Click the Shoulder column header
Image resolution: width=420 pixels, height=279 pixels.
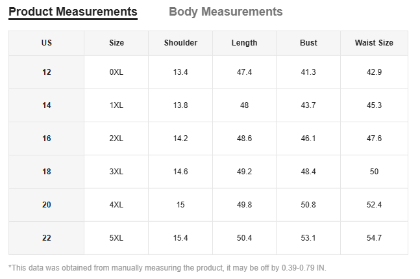pyautogui.click(x=180, y=43)
